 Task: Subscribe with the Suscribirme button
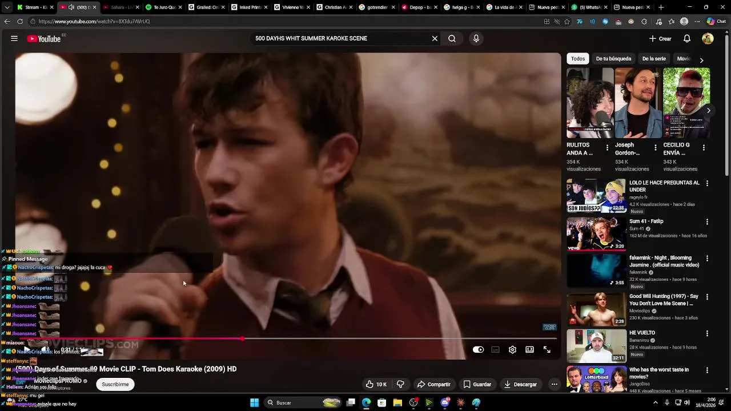(115, 384)
